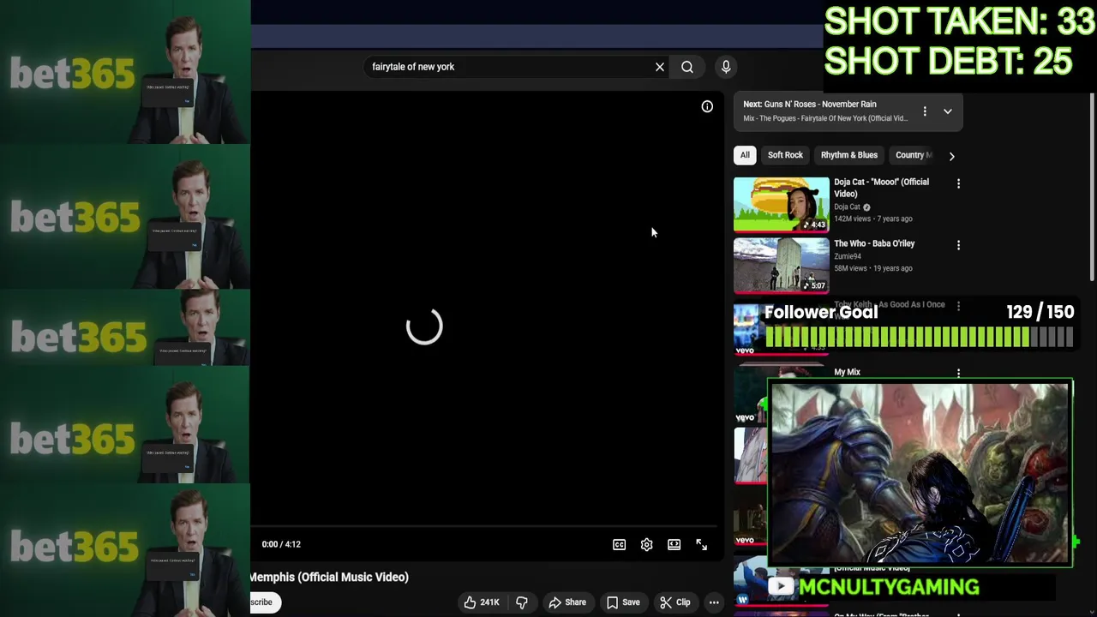Open options for Doja Cat Mooo! video

(958, 183)
